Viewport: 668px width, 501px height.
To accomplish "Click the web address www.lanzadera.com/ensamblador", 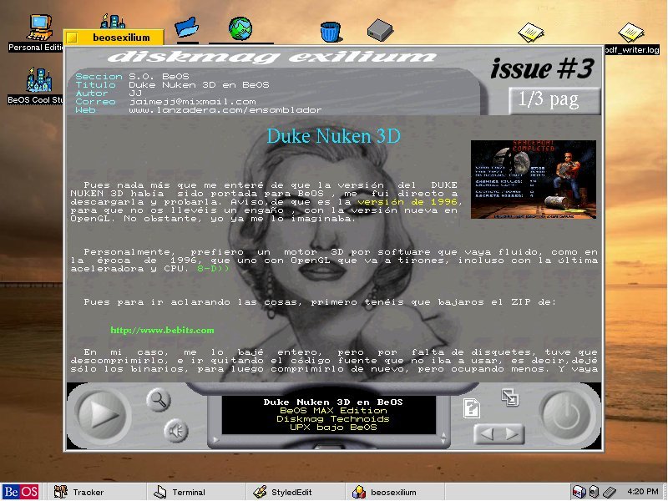I will [225, 110].
